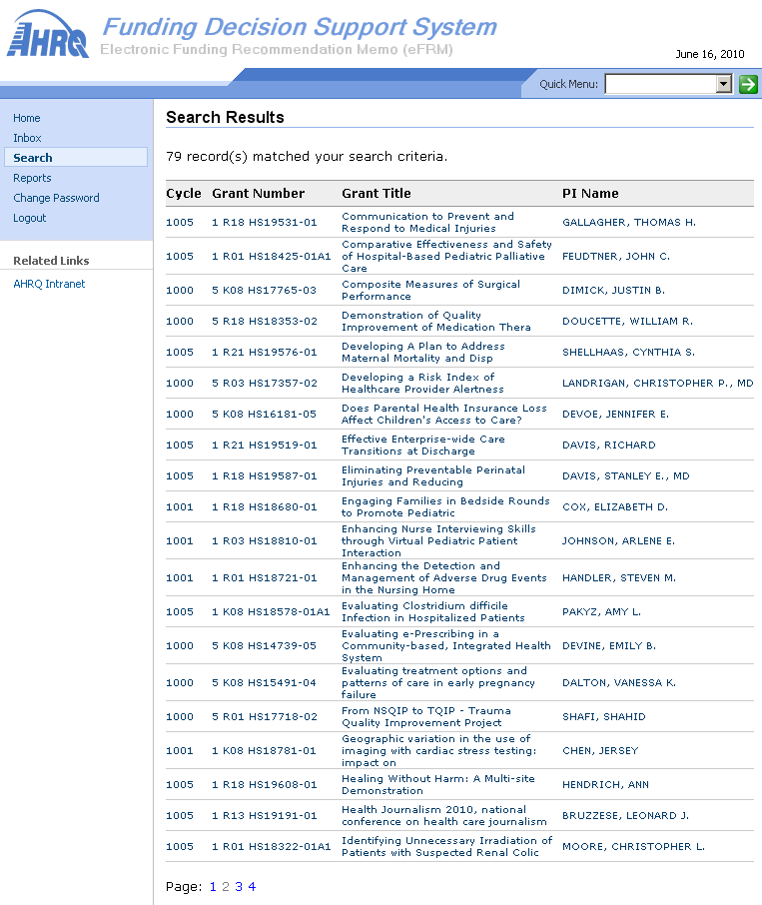Screen dimensions: 762x905
Task: Open grant 1 R21 HS19519-01
Action: click(x=265, y=446)
